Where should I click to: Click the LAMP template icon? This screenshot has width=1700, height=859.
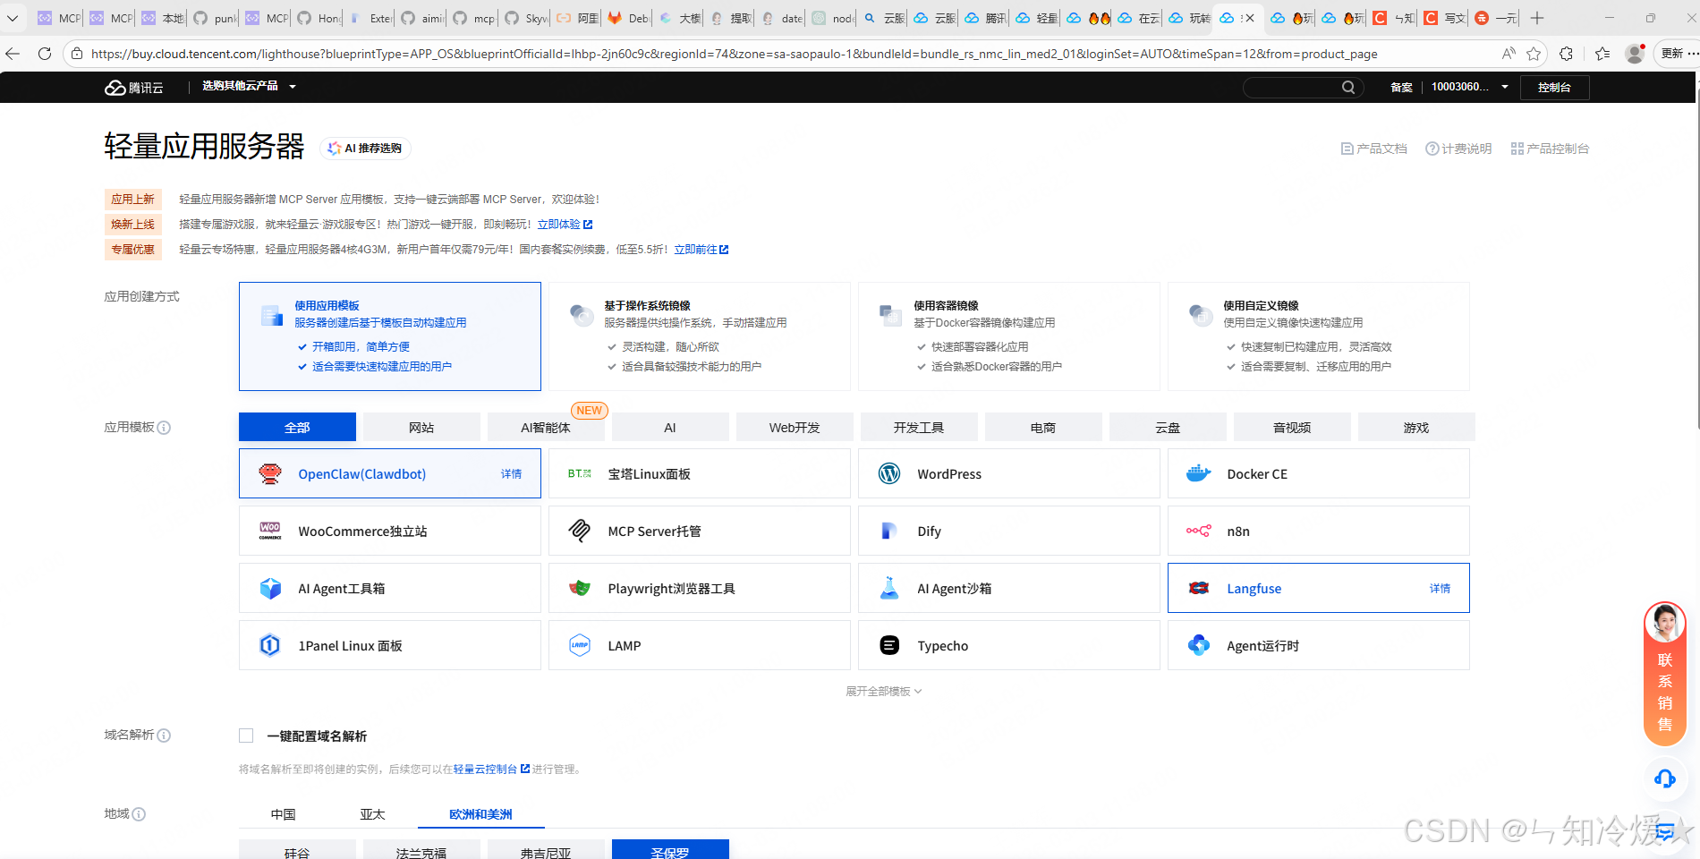580,645
